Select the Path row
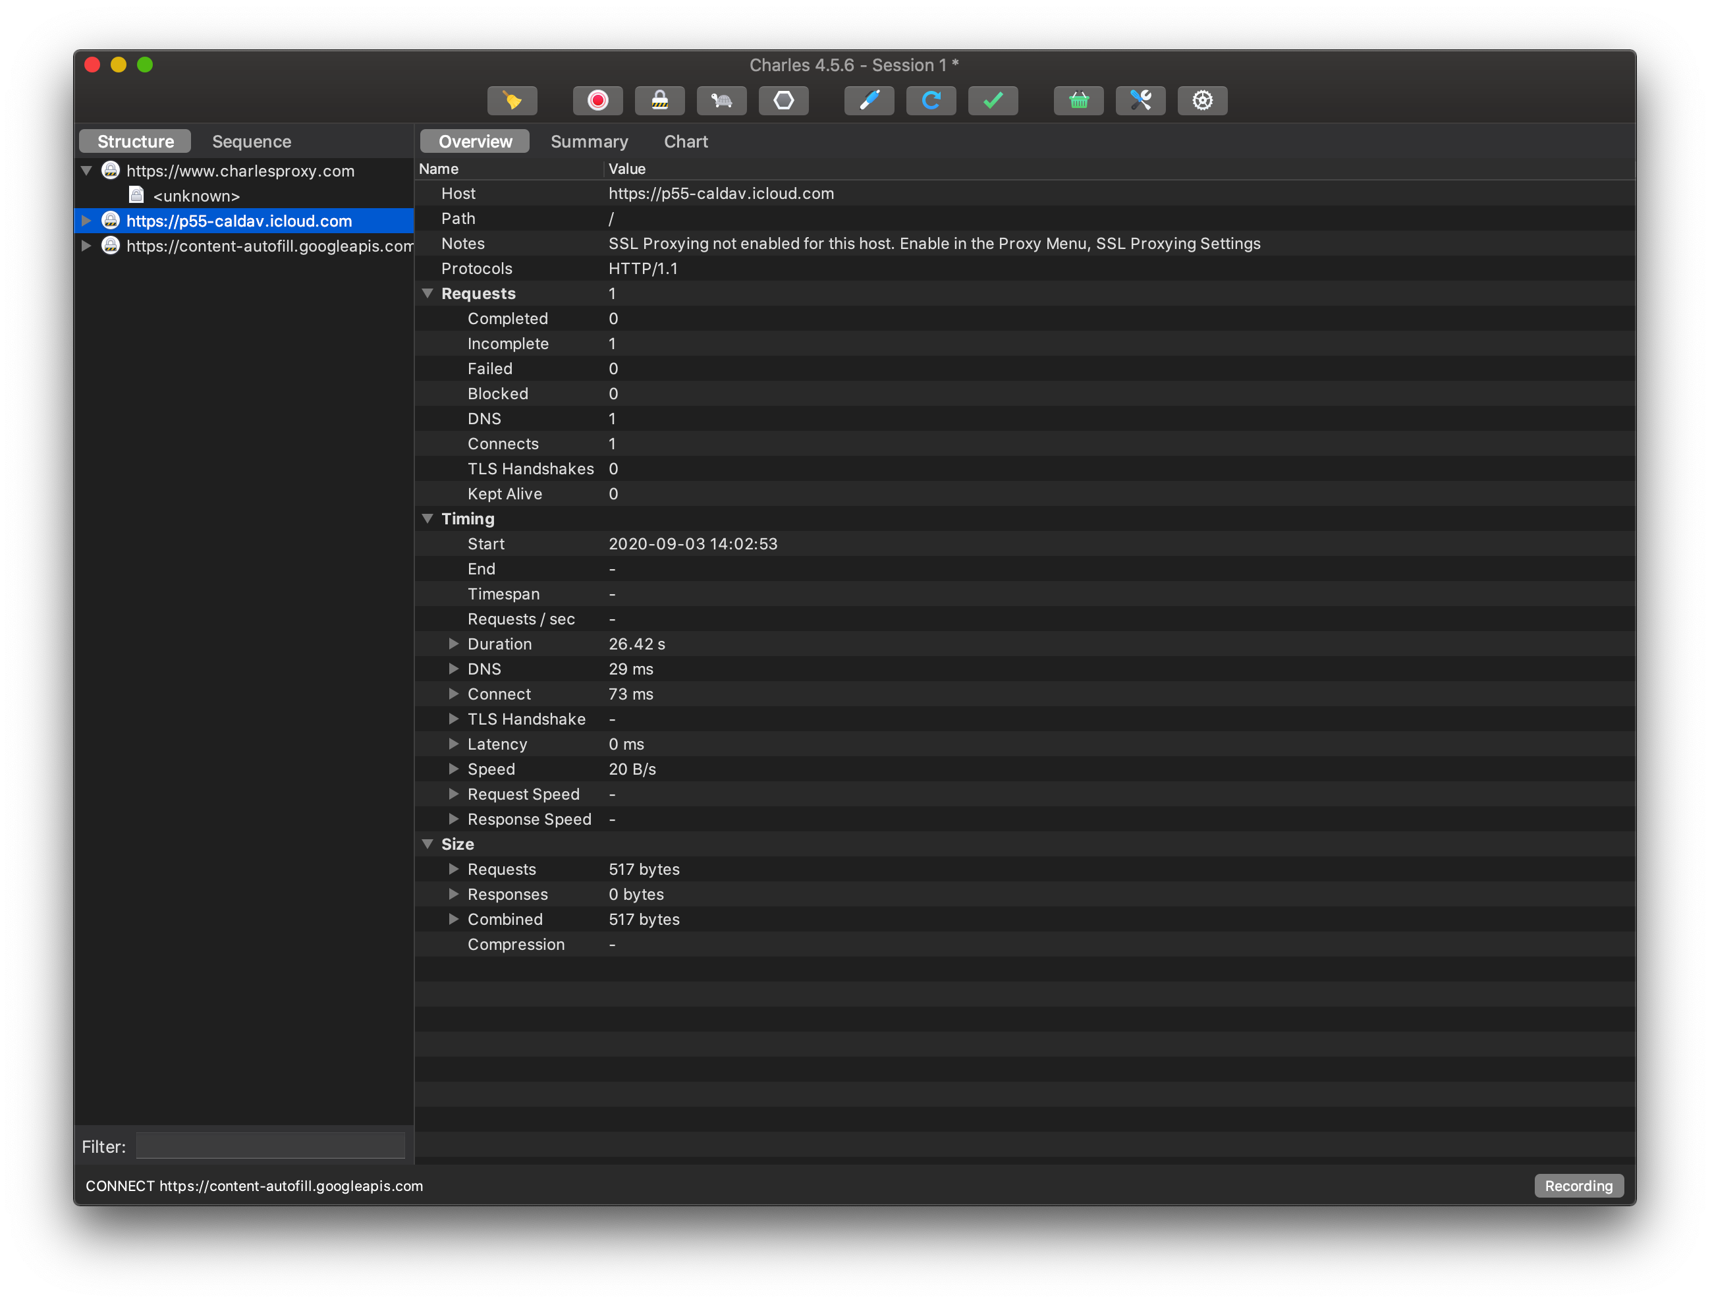 [x=1025, y=218]
